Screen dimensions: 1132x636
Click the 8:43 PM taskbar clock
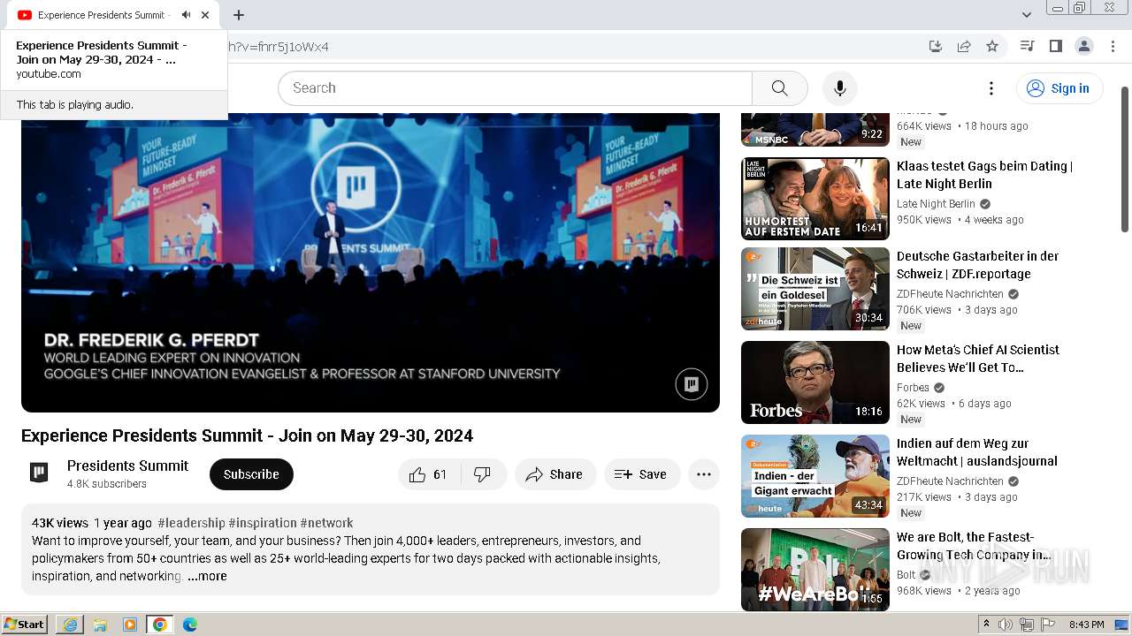coord(1086,625)
